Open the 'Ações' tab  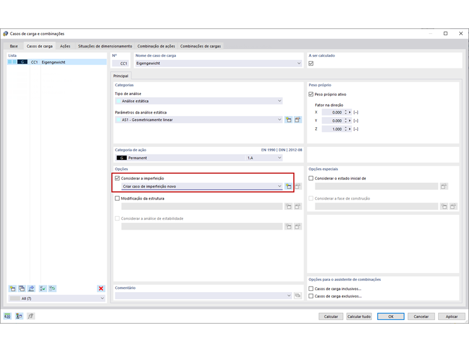tap(65, 46)
